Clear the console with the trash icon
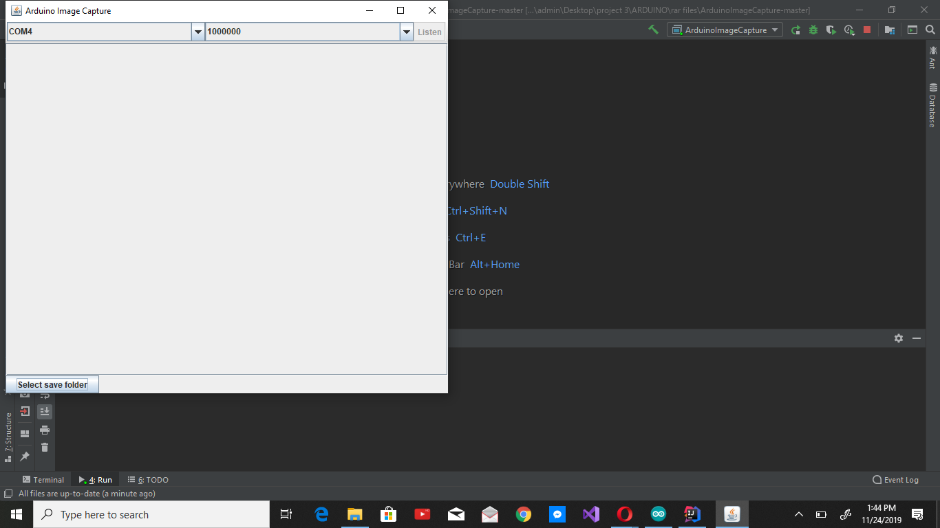This screenshot has height=528, width=940. tap(45, 447)
